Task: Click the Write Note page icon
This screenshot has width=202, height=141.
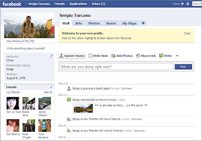Action: pos(90,56)
